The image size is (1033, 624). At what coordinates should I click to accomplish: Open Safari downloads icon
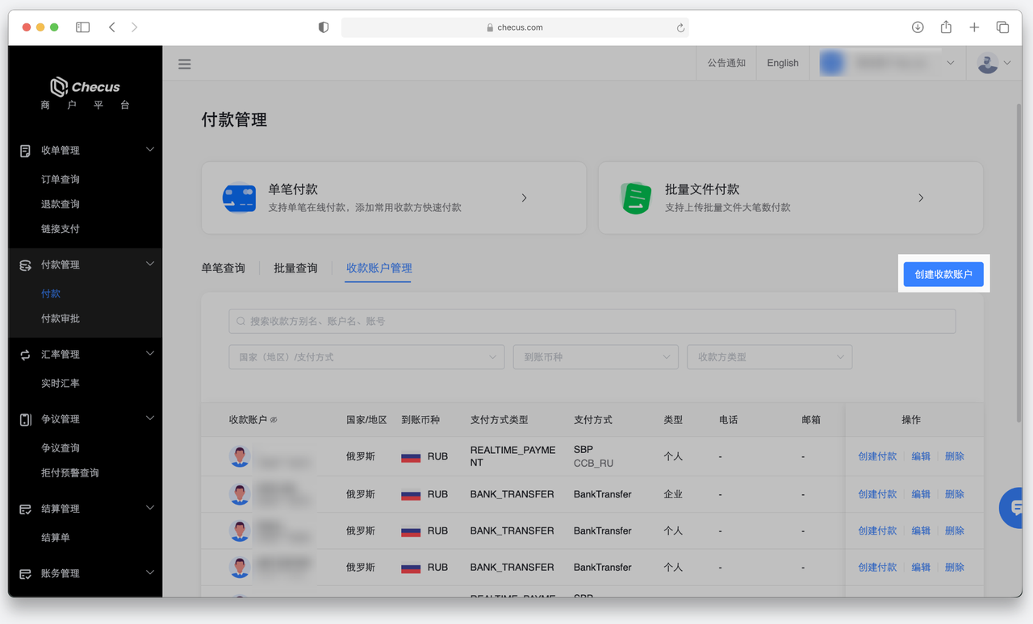tap(918, 27)
